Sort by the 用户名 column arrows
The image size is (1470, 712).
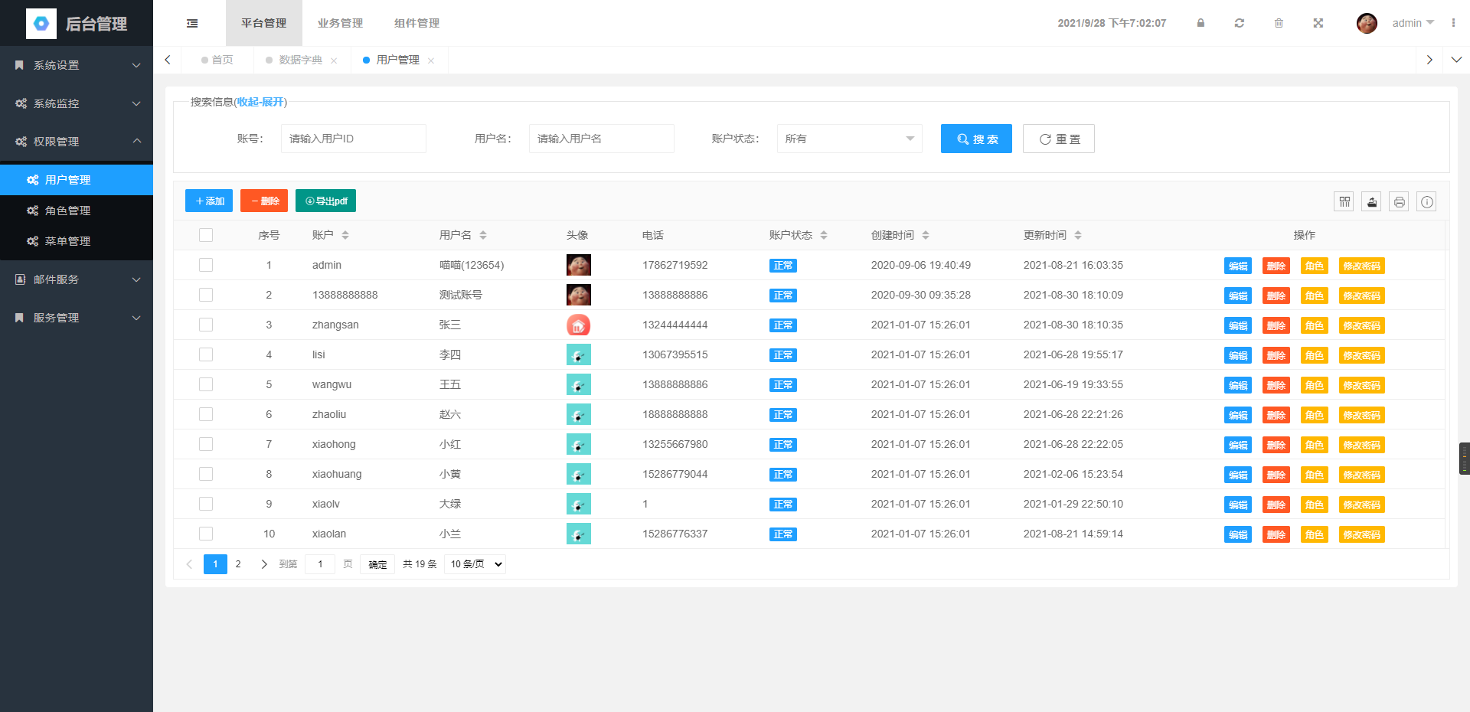click(x=483, y=235)
